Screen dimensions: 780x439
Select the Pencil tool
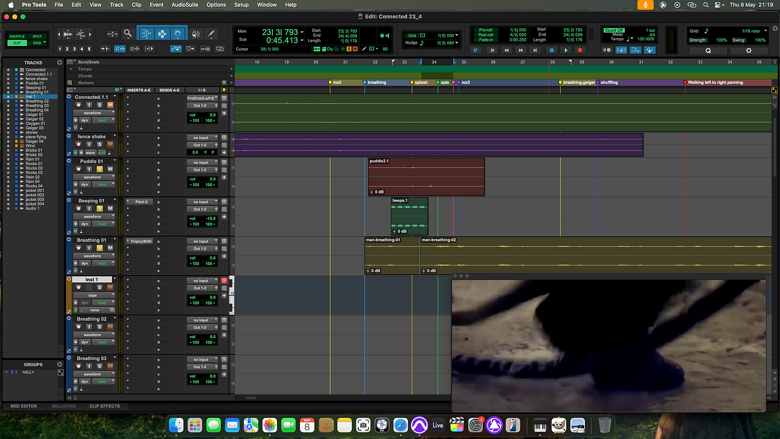211,34
